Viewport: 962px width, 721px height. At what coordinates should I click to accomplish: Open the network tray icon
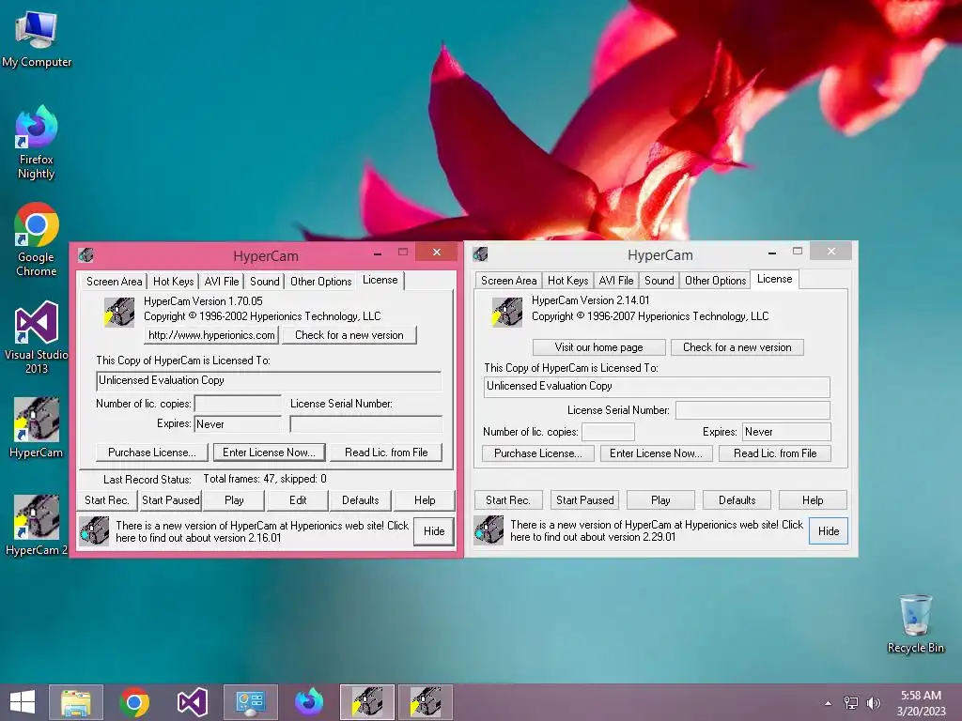851,702
